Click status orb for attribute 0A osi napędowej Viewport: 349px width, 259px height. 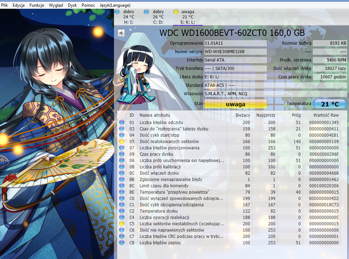(122, 161)
